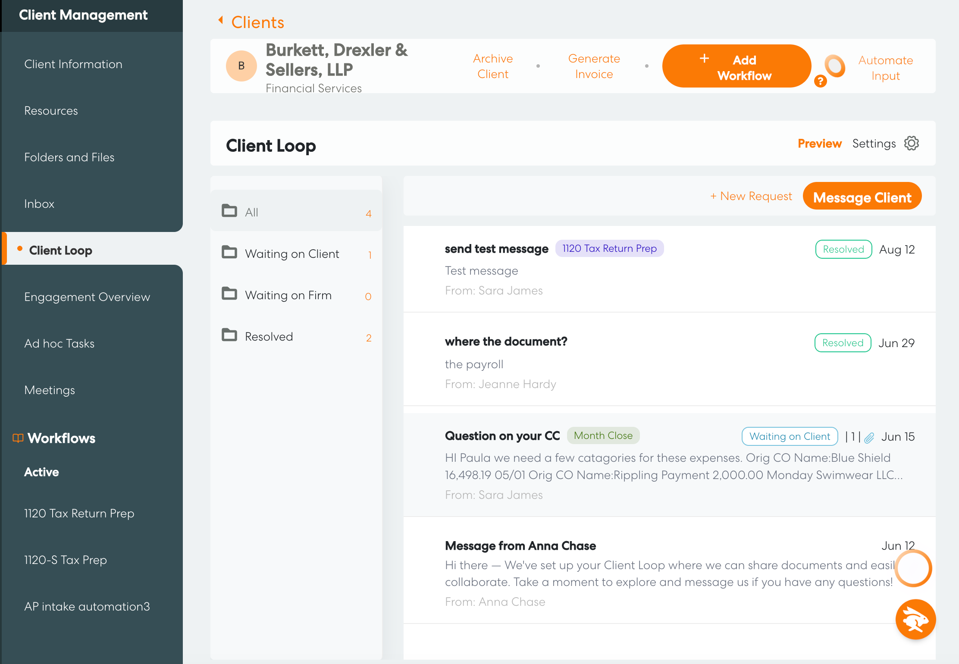The width and height of the screenshot is (959, 664).
Task: Open the Question on your CC thread
Action: (669, 465)
